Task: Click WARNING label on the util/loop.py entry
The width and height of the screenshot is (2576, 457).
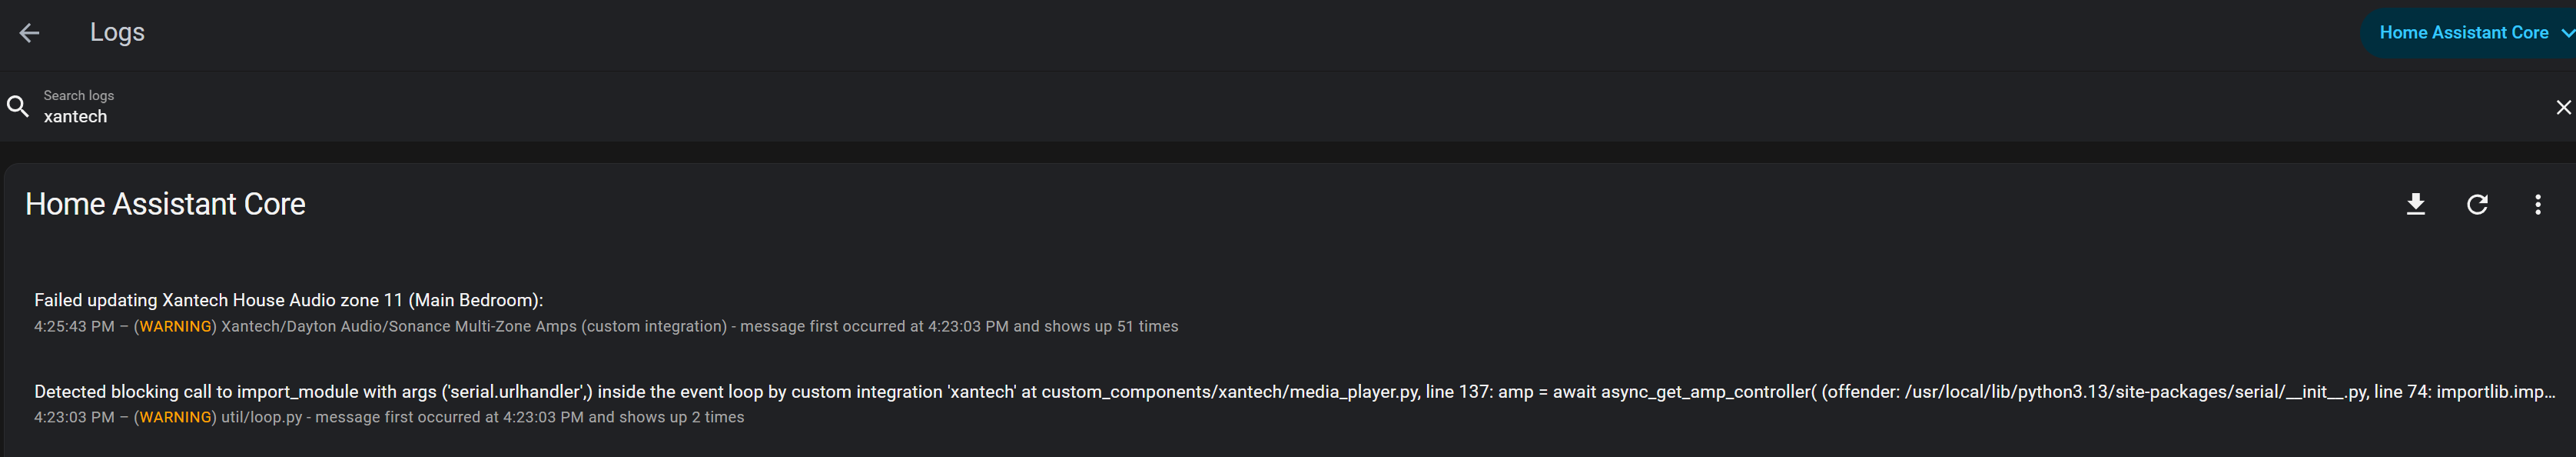Action: 175,418
